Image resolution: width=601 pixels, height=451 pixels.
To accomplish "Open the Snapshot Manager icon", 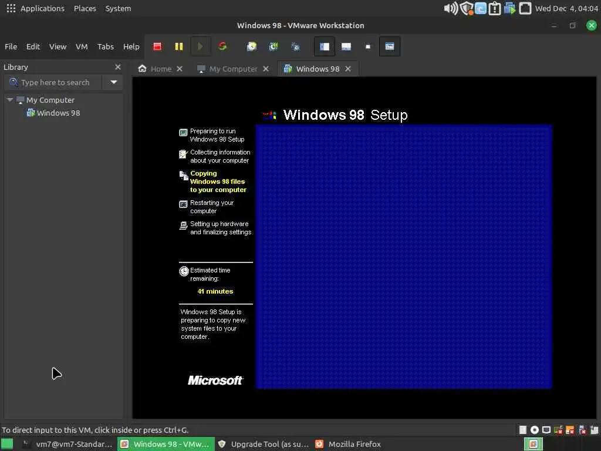I will (x=295, y=46).
